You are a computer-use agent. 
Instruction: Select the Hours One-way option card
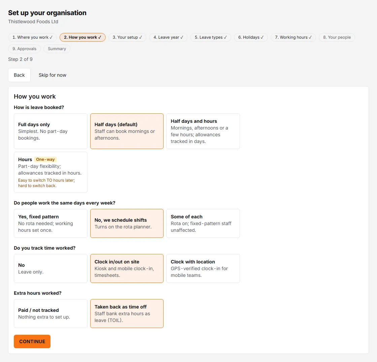[x=50, y=172]
